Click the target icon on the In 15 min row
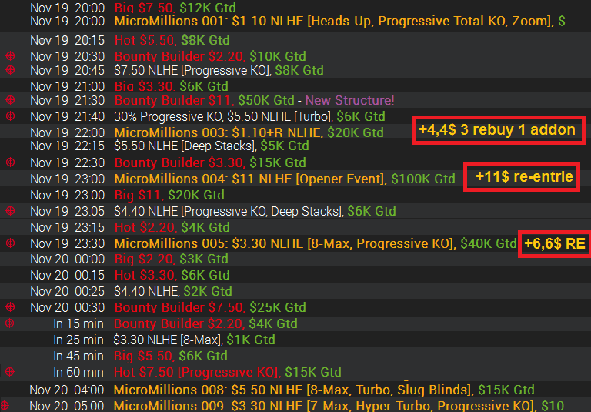This screenshot has height=412, width=591. click(x=10, y=323)
